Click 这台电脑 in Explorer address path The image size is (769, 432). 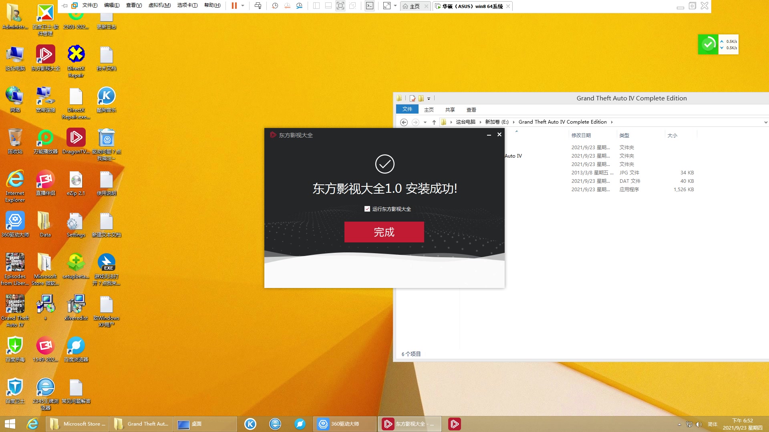tap(465, 122)
